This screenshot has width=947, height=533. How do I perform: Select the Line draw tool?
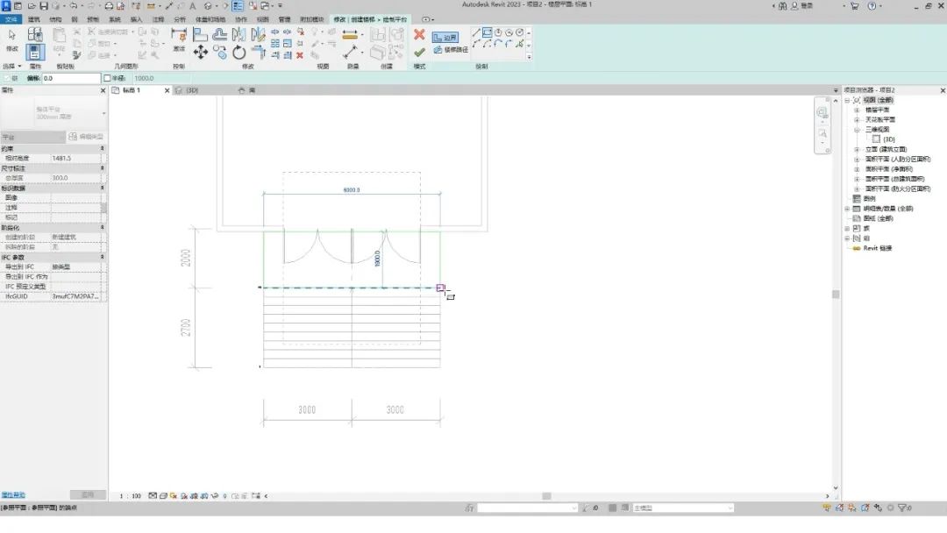(476, 32)
